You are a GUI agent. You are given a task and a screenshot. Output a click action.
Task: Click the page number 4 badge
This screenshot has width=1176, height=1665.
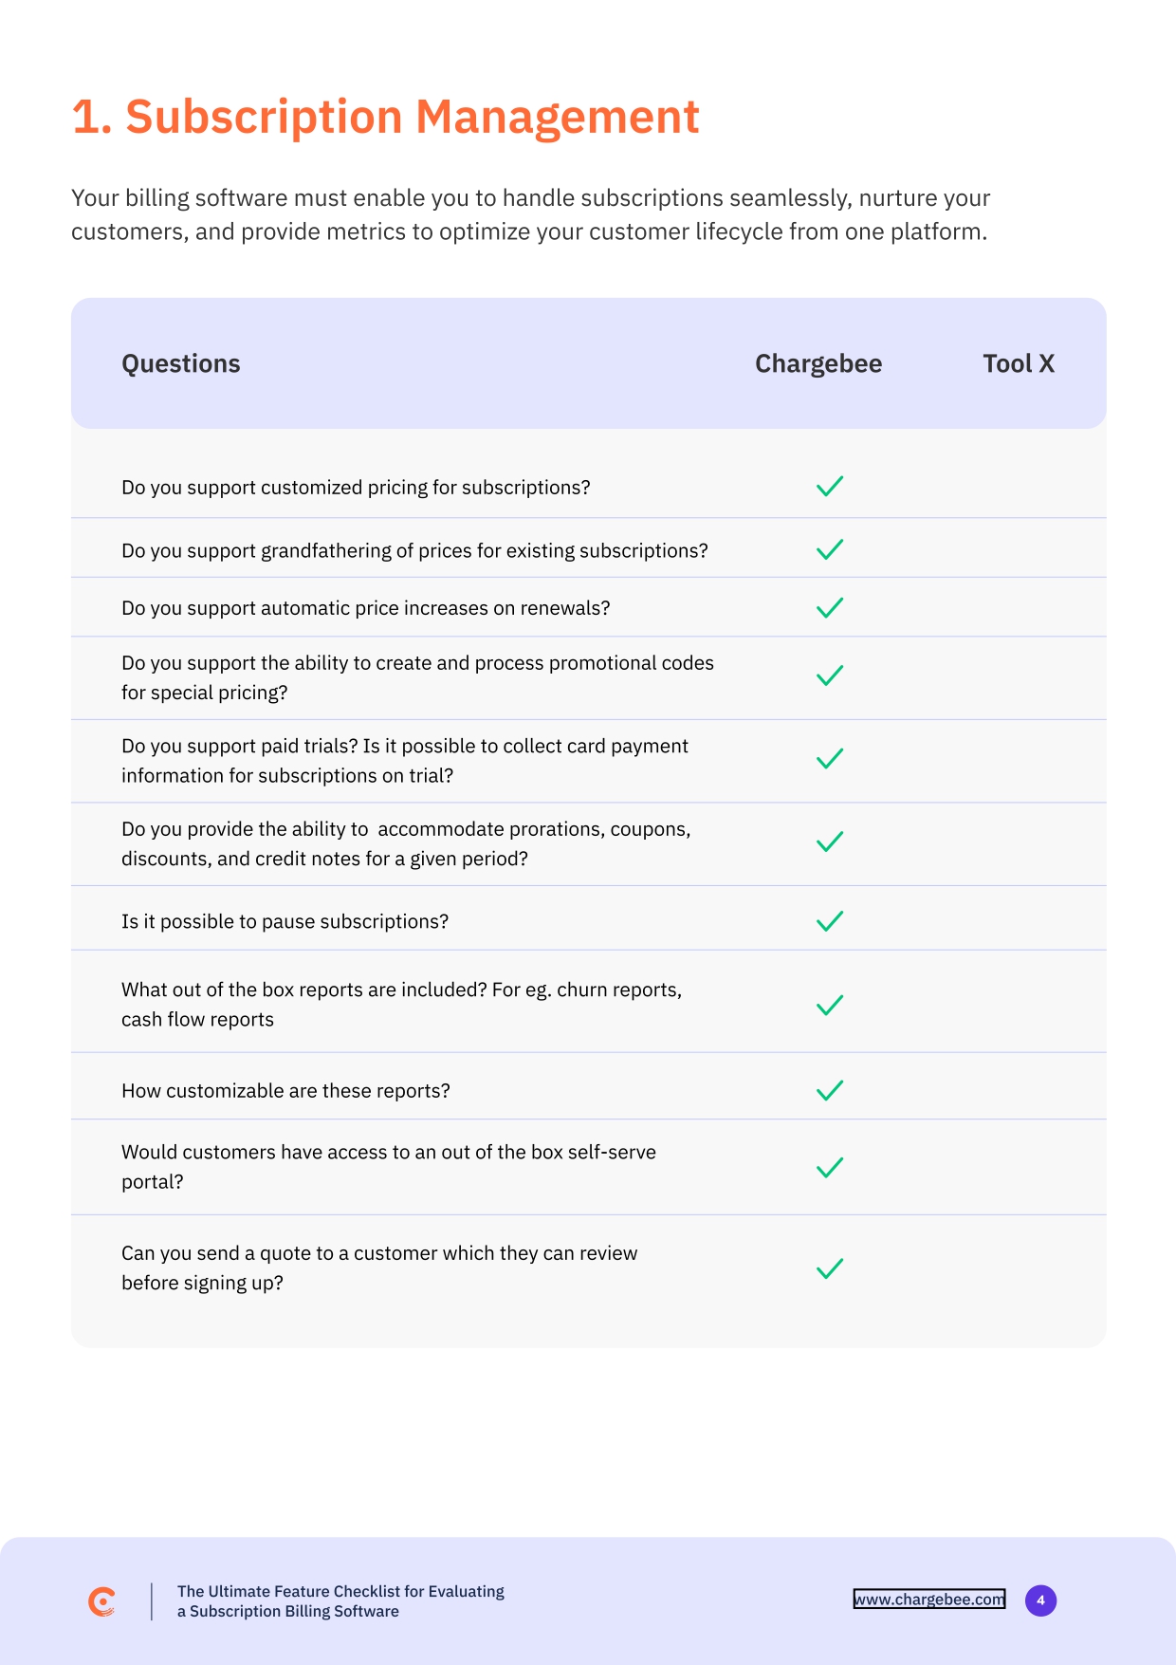tap(1040, 1600)
